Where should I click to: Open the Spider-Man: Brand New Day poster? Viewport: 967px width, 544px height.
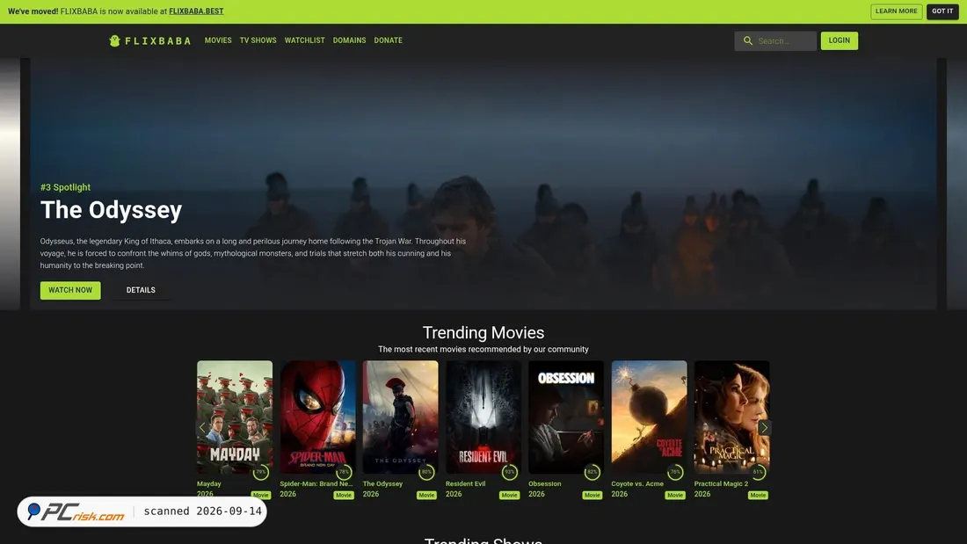[317, 417]
